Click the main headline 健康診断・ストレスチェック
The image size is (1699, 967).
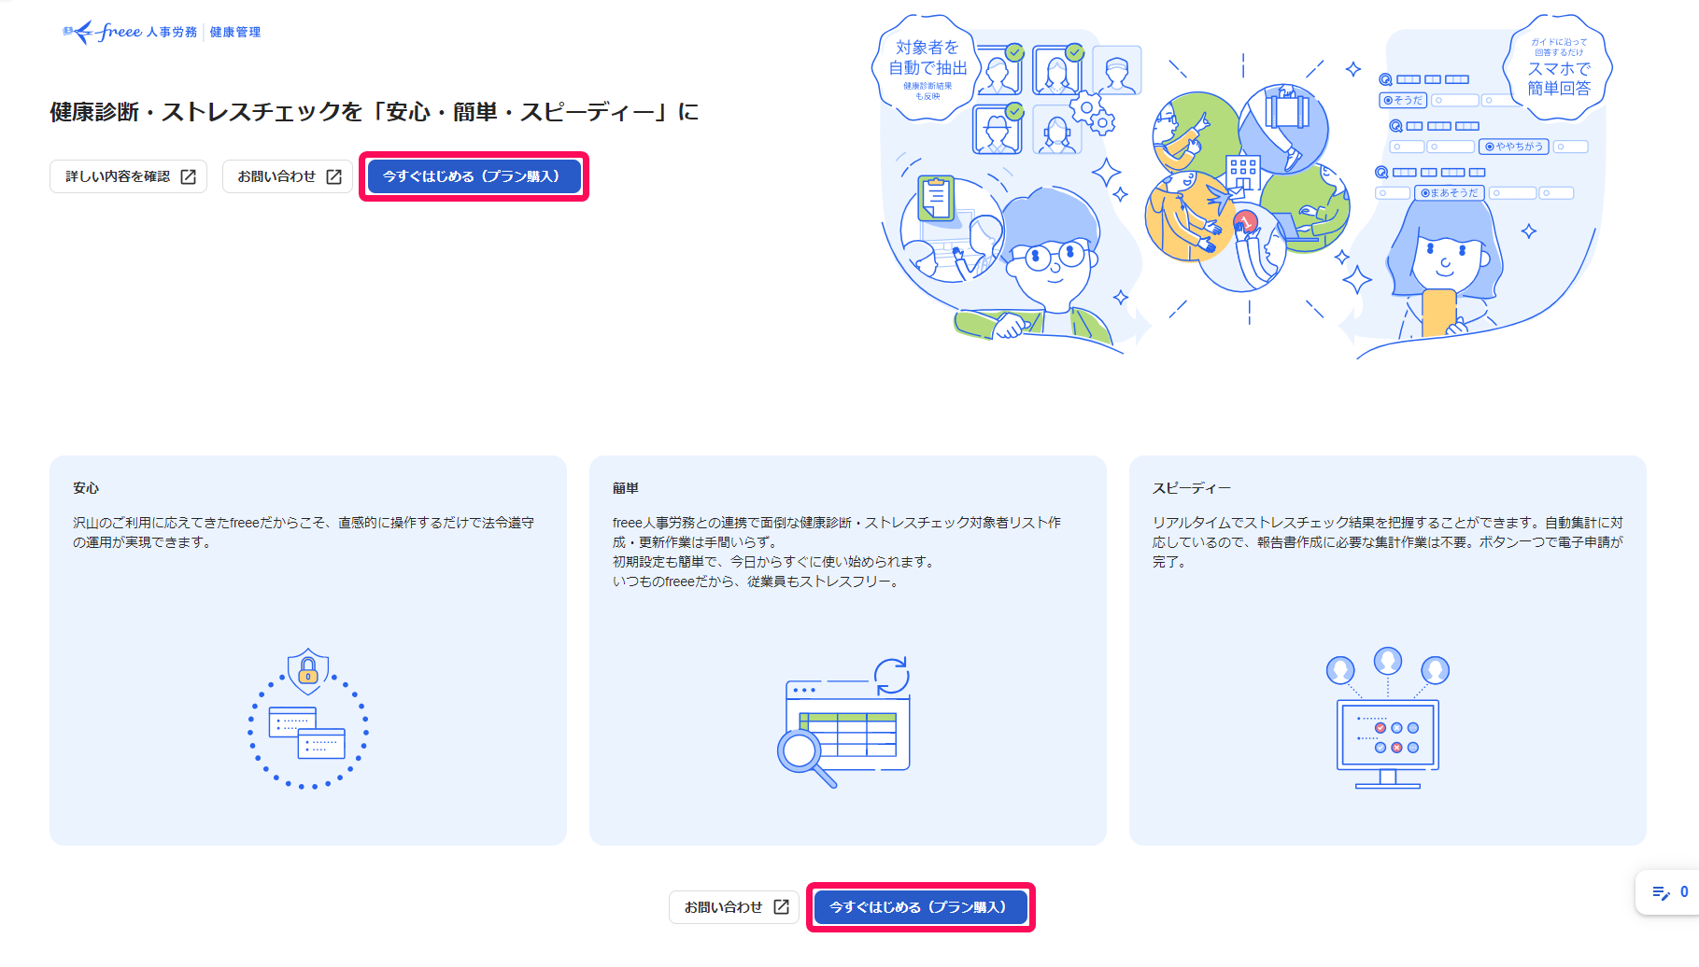(374, 112)
